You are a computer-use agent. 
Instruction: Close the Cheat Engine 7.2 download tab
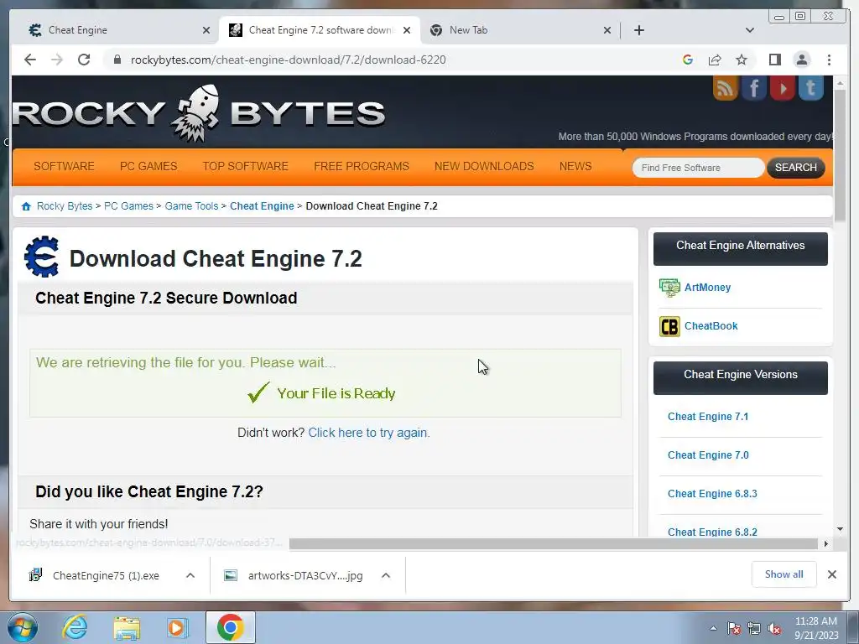coord(407,30)
